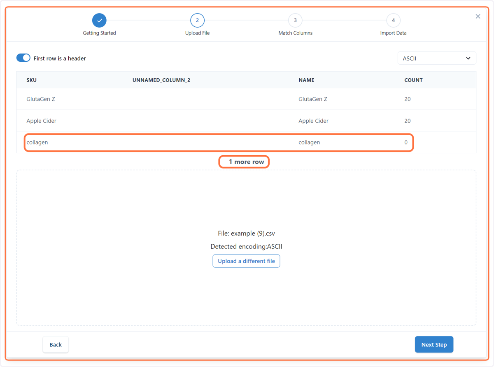This screenshot has width=494, height=367.
Task: Select Apple Cider in the NAME column
Action: (x=313, y=121)
